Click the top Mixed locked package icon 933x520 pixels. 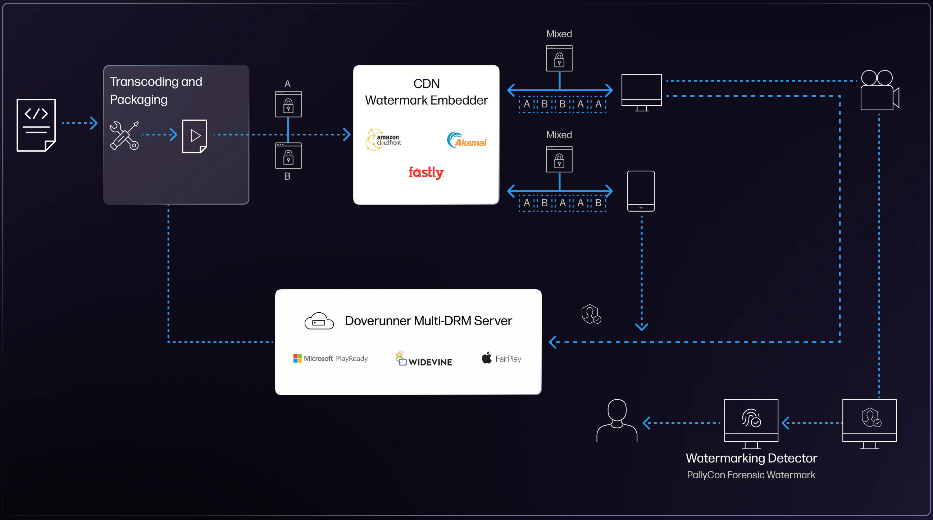(559, 58)
